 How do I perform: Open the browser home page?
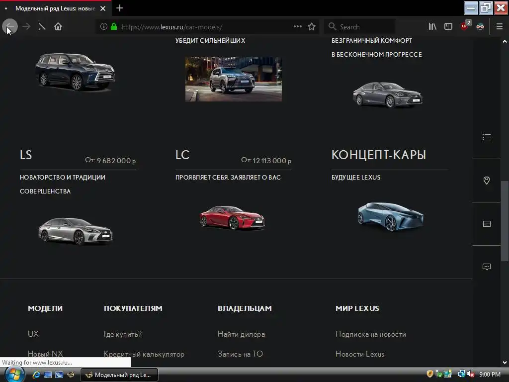(58, 27)
